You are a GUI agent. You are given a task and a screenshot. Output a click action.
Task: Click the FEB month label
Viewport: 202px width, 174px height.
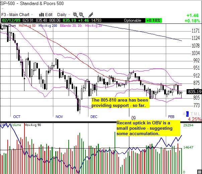point(171,117)
